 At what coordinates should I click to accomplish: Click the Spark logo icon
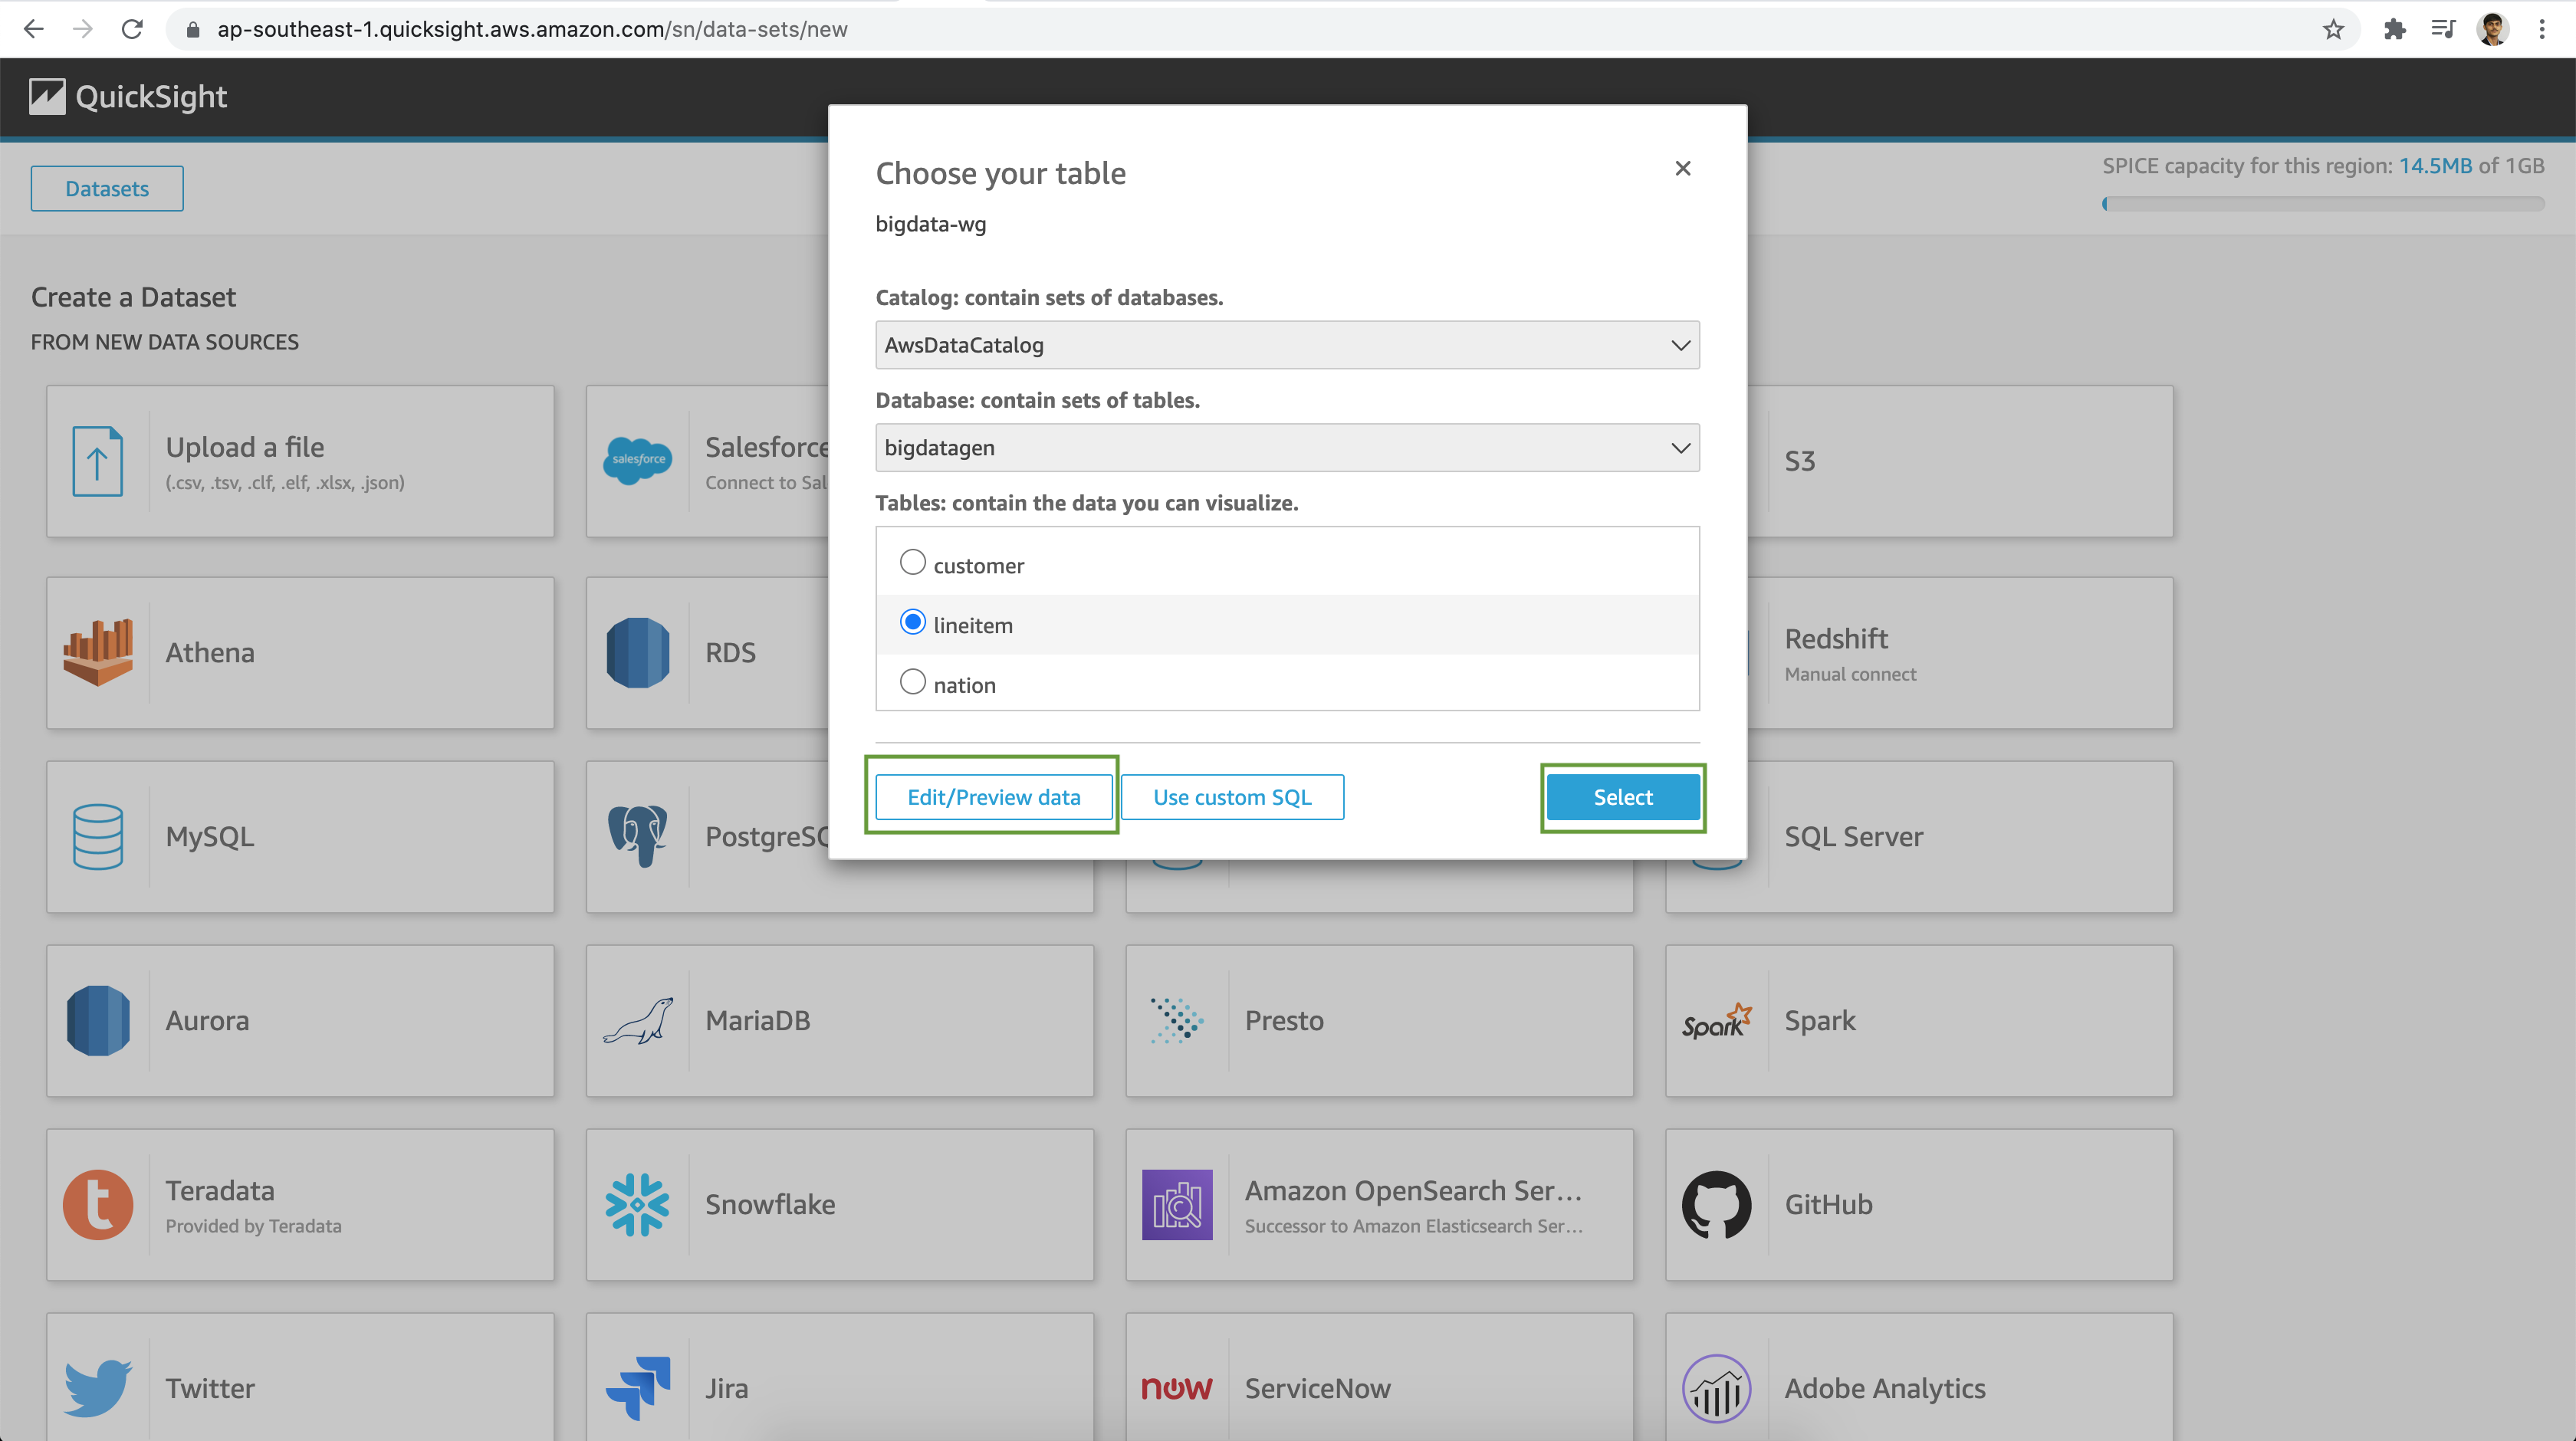tap(1717, 1020)
